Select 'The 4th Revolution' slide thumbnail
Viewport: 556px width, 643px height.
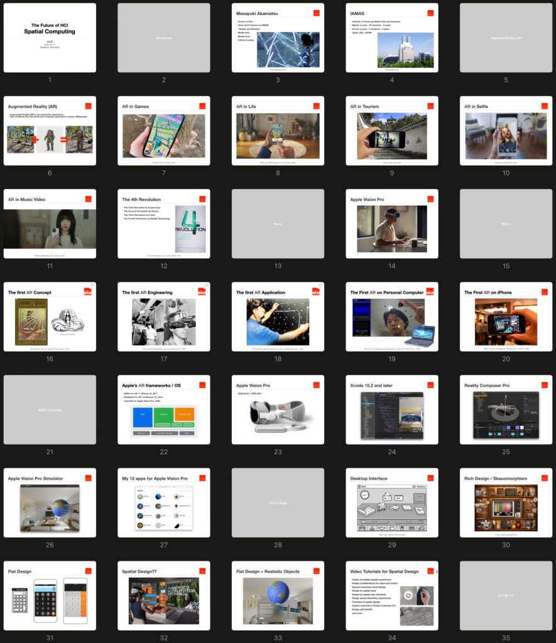[x=164, y=224]
